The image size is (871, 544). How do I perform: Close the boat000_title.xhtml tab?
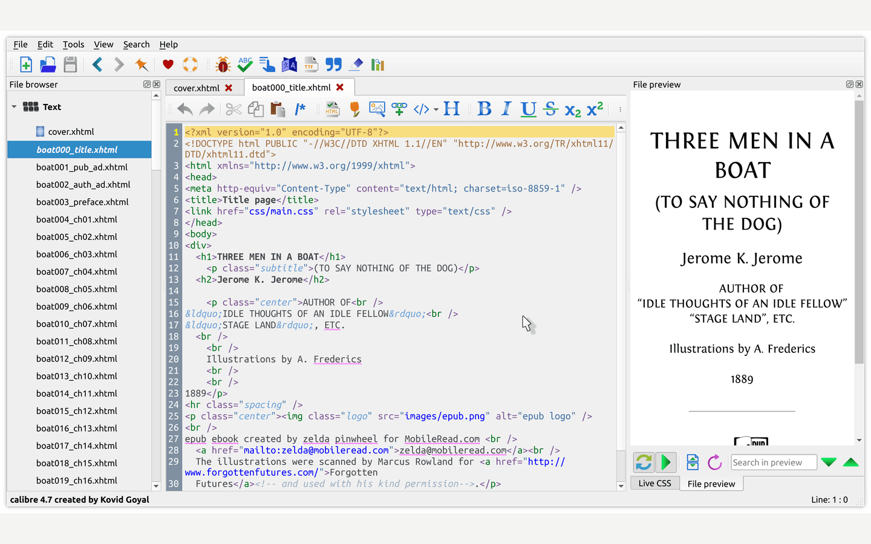coord(340,87)
